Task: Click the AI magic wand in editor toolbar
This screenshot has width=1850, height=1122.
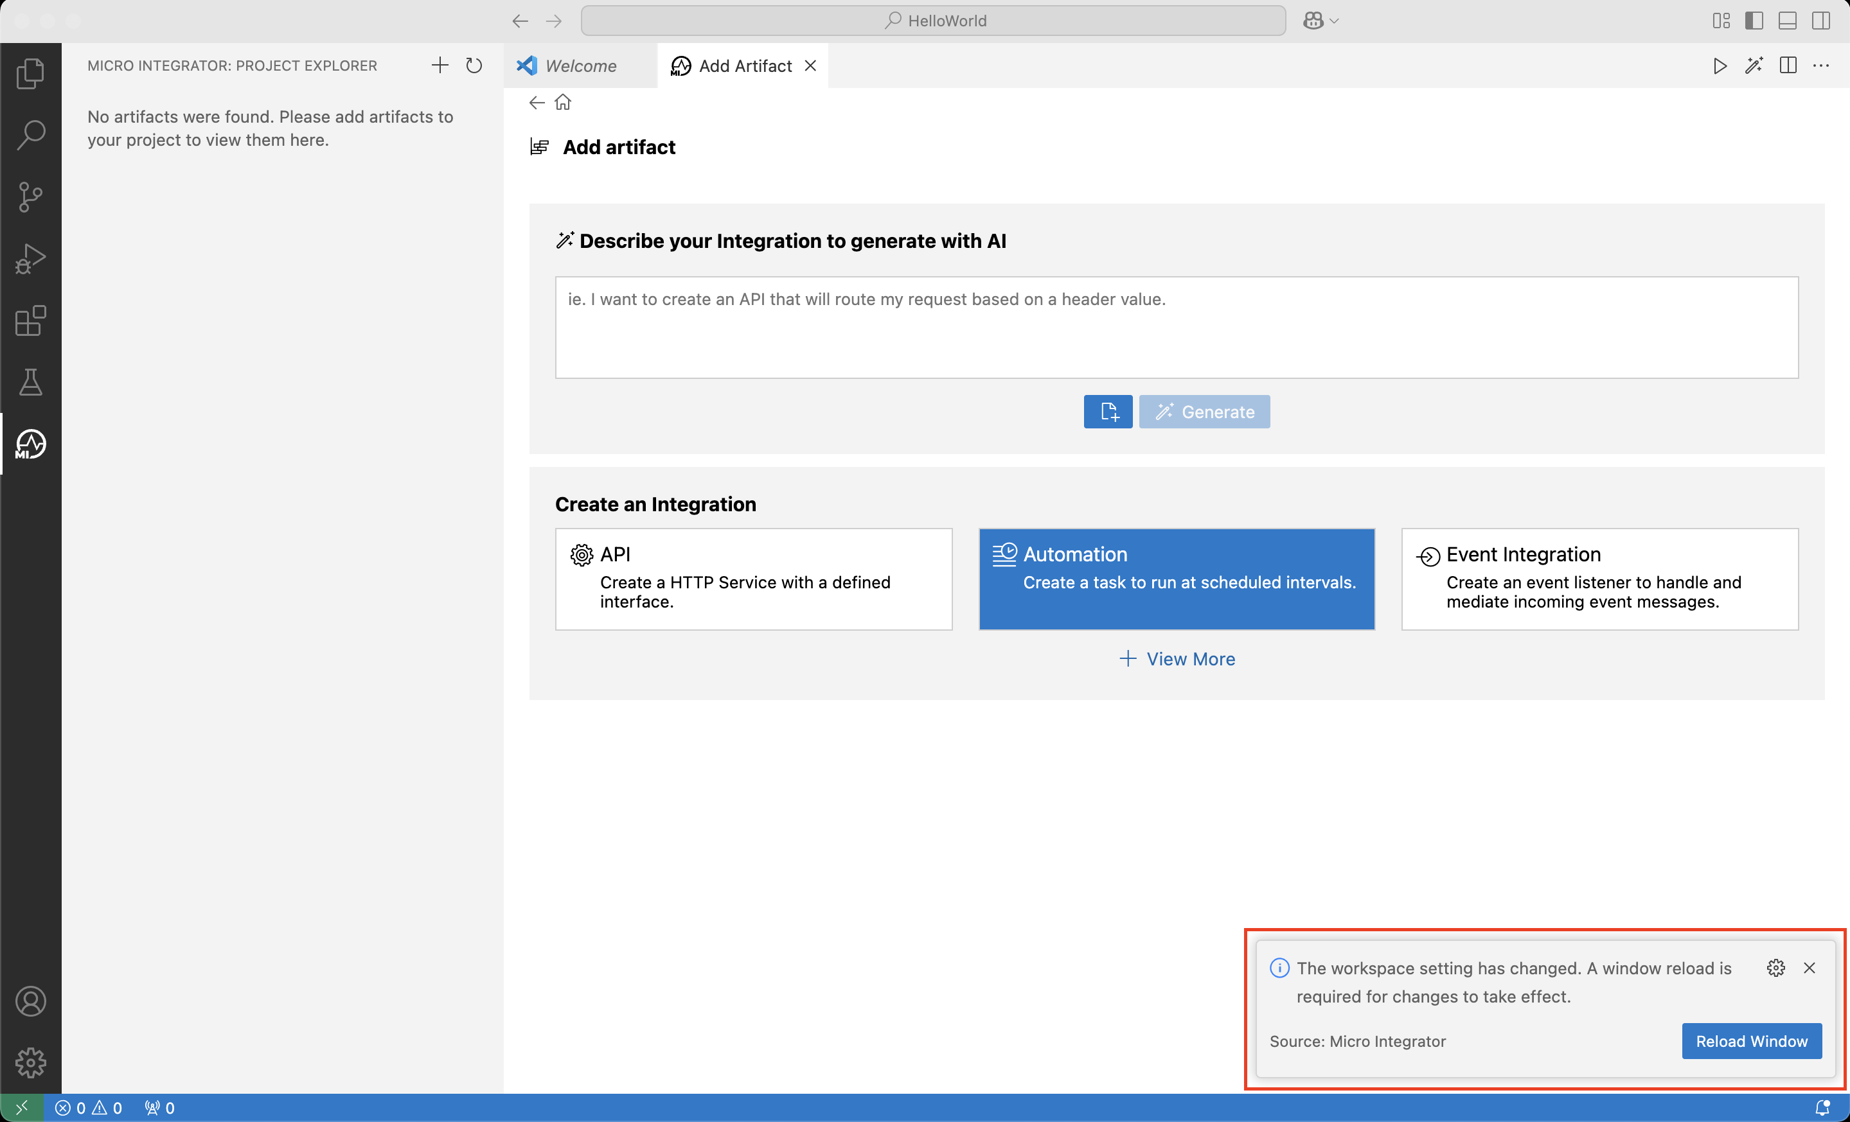Action: pos(1754,66)
